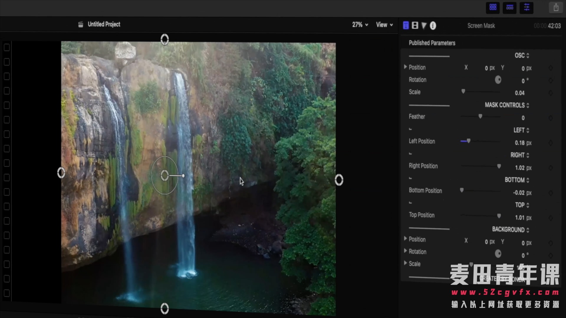Toggle the Timeline panel icon

tap(510, 8)
